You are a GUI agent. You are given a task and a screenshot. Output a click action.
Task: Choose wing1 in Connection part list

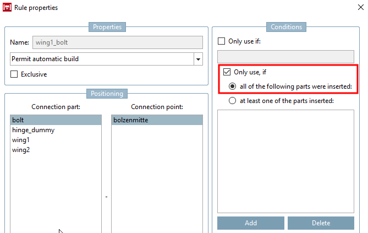pos(21,140)
